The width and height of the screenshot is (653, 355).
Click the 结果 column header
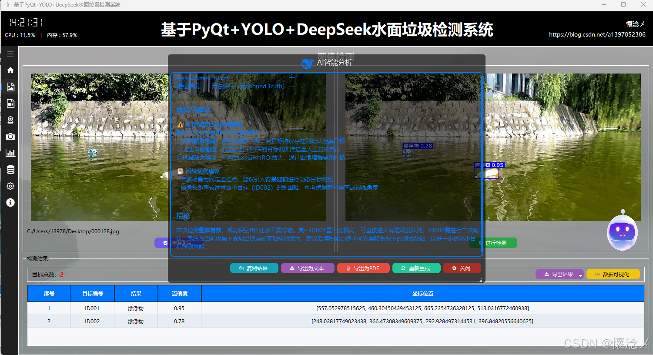pyautogui.click(x=136, y=294)
